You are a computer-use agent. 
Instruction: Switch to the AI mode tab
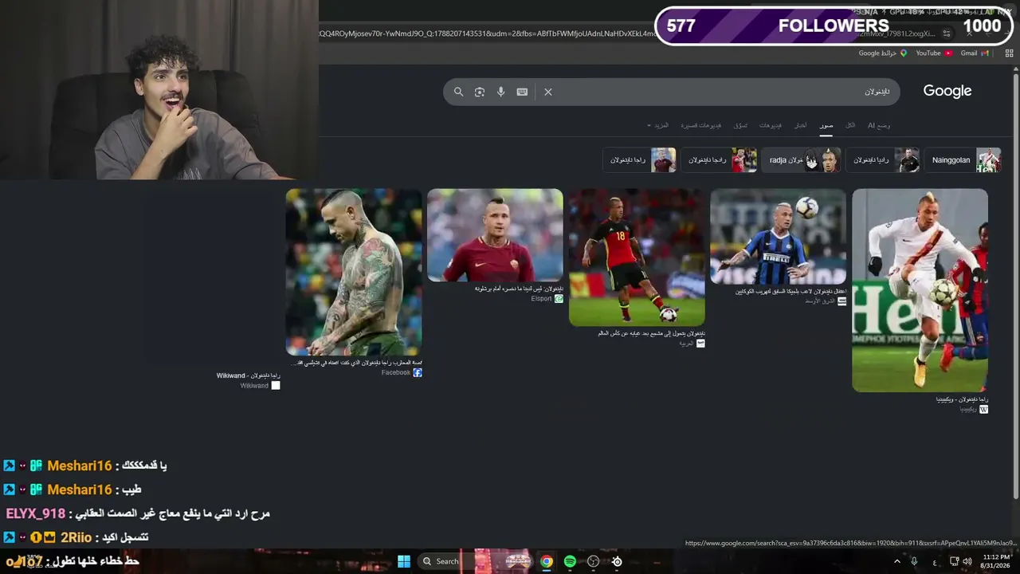pyautogui.click(x=879, y=125)
